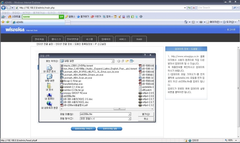Open 내 네트워크 환경 from the places bar
The height and width of the screenshot is (143, 240).
[x=49, y=105]
